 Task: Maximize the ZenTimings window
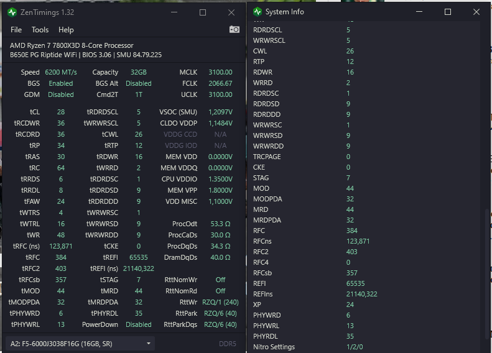203,12
